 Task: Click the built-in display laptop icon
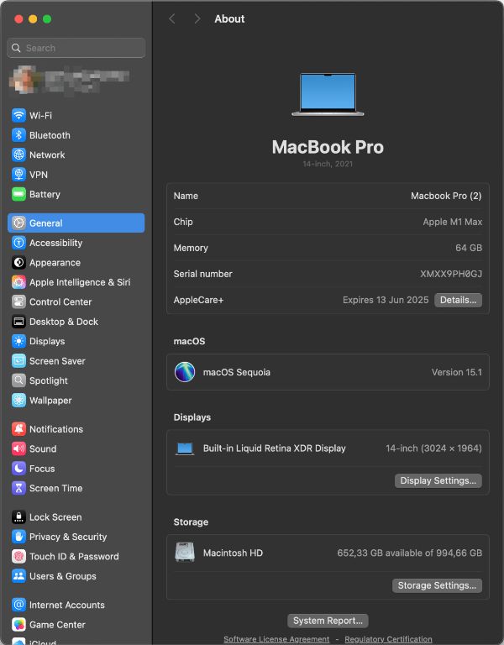point(185,448)
